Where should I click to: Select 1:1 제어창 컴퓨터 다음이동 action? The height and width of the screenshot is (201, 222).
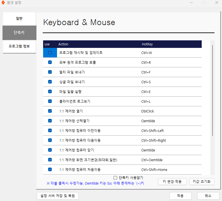[x=80, y=140]
